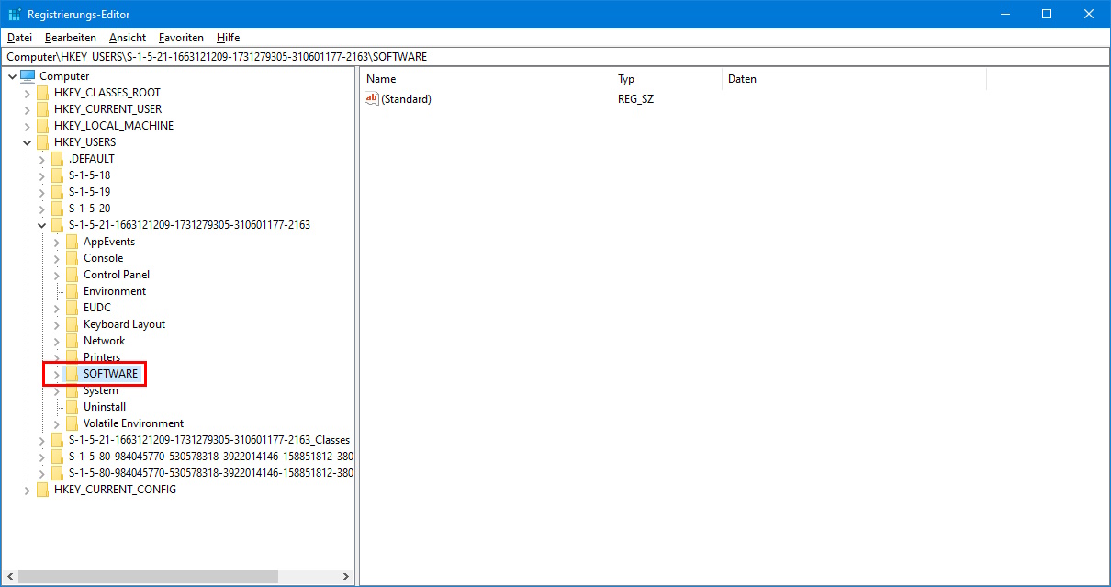The height and width of the screenshot is (587, 1111).
Task: Click the HKEY_LOCAL_MACHINE folder icon
Action: click(x=42, y=126)
